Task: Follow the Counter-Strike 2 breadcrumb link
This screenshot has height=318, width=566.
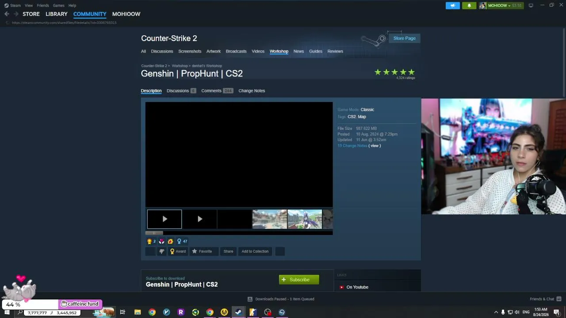Action: click(x=154, y=66)
